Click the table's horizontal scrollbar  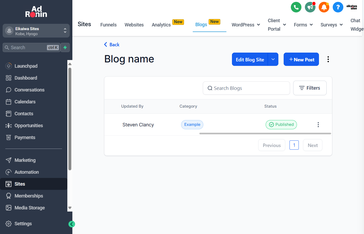click(x=265, y=134)
